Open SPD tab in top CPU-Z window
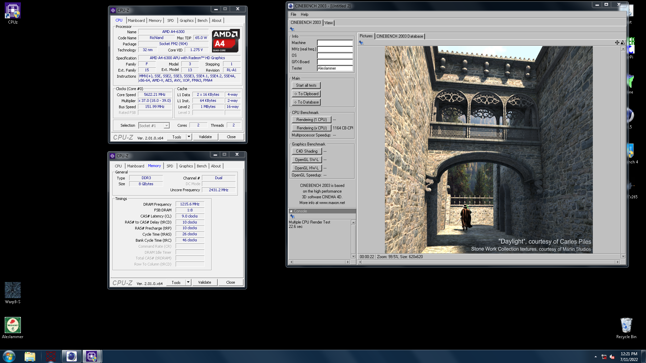 [171, 21]
